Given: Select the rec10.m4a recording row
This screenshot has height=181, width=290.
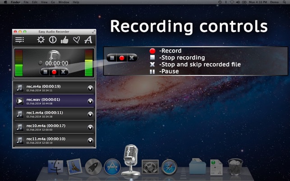Looking at the screenshot, I should pyautogui.click(x=54, y=127).
